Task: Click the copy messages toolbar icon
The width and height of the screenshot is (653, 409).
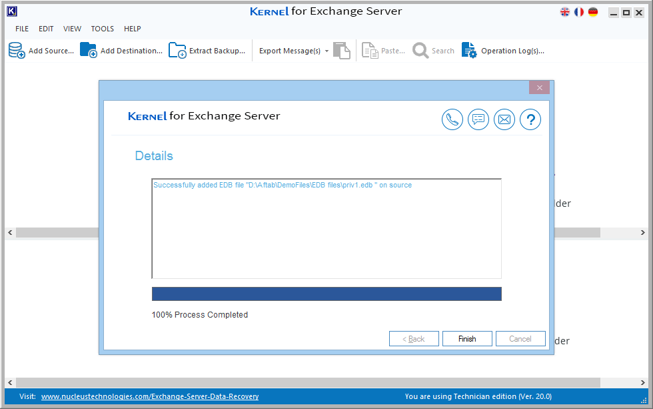Action: coord(342,51)
